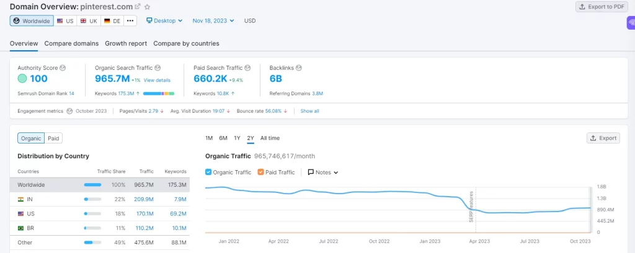The width and height of the screenshot is (635, 253).
Task: Open more countries ellipsis menu
Action: click(x=130, y=20)
